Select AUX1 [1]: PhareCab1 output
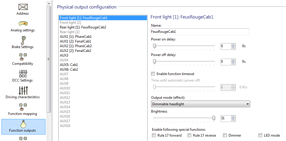Image resolution: width=286 pixels, height=141 pixels. pyautogui.click(x=76, y=37)
